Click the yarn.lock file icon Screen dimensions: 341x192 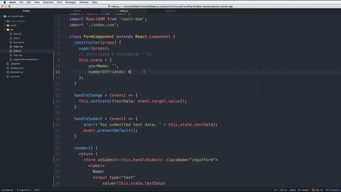pos(8,77)
